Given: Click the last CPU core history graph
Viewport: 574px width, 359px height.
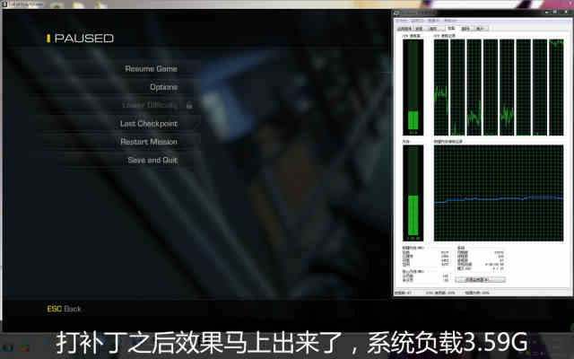Looking at the screenshot, I should [x=556, y=87].
